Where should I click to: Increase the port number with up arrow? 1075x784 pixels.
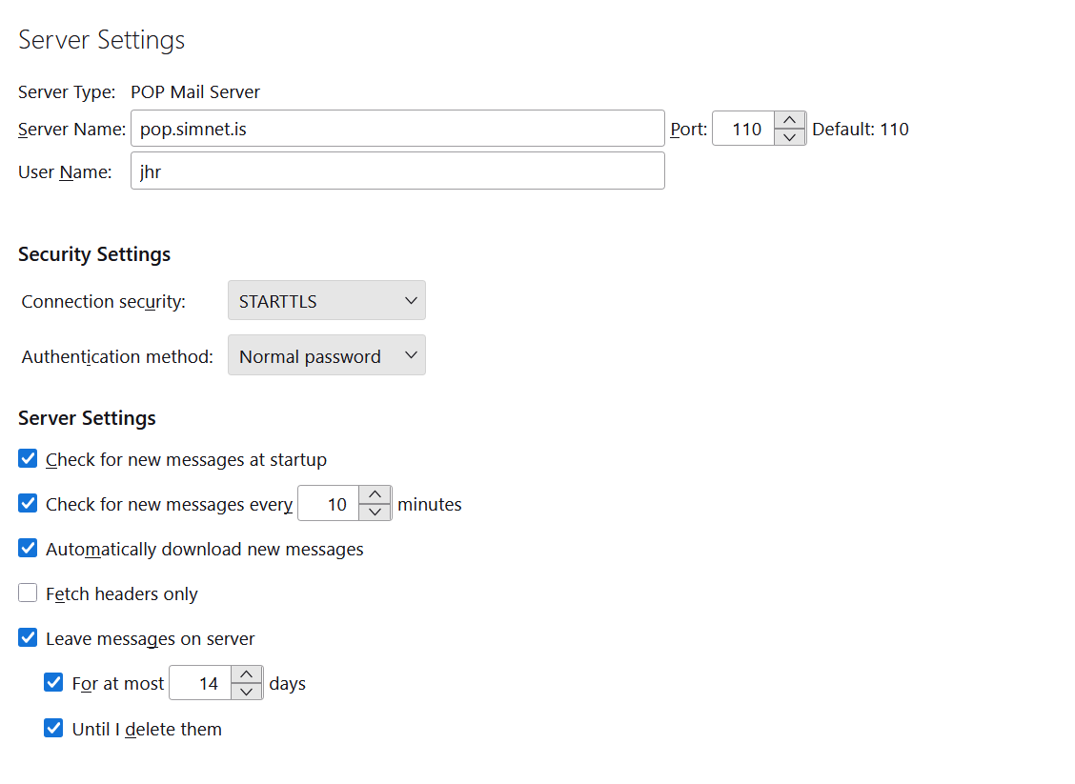(789, 120)
